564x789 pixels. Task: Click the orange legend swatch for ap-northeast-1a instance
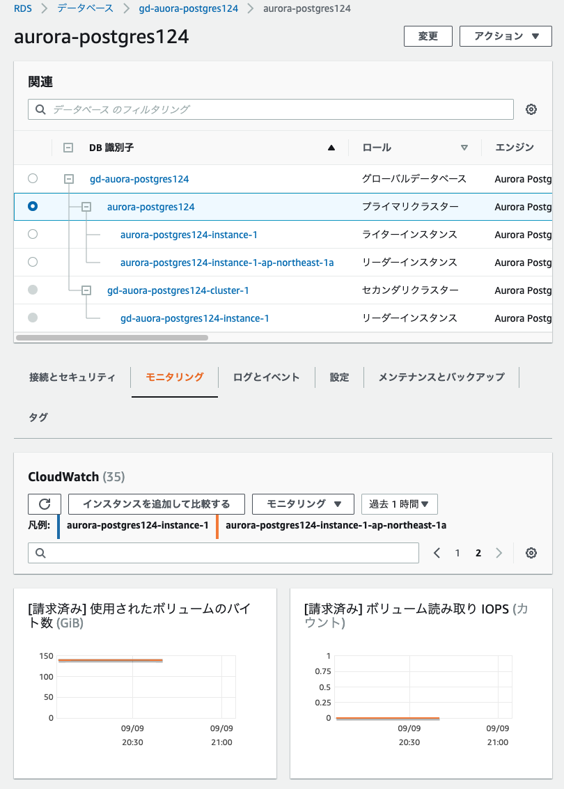click(217, 526)
